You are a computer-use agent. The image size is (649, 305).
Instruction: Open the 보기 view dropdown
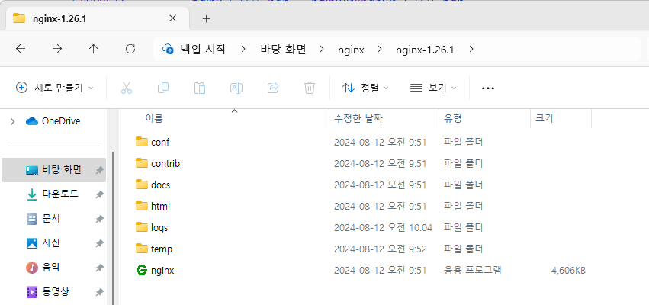pyautogui.click(x=433, y=88)
